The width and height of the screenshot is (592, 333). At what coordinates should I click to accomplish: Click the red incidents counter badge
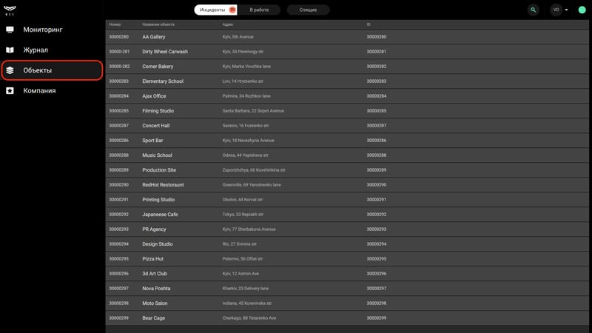[232, 10]
